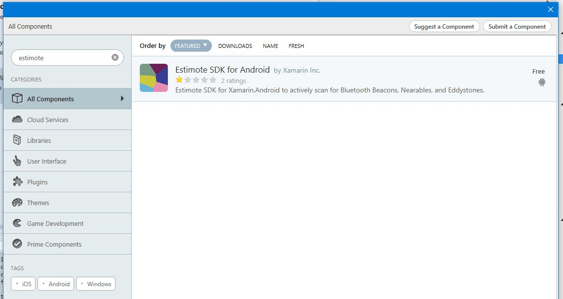Click the Android robot platform icon
563x299 pixels.
[x=542, y=83]
